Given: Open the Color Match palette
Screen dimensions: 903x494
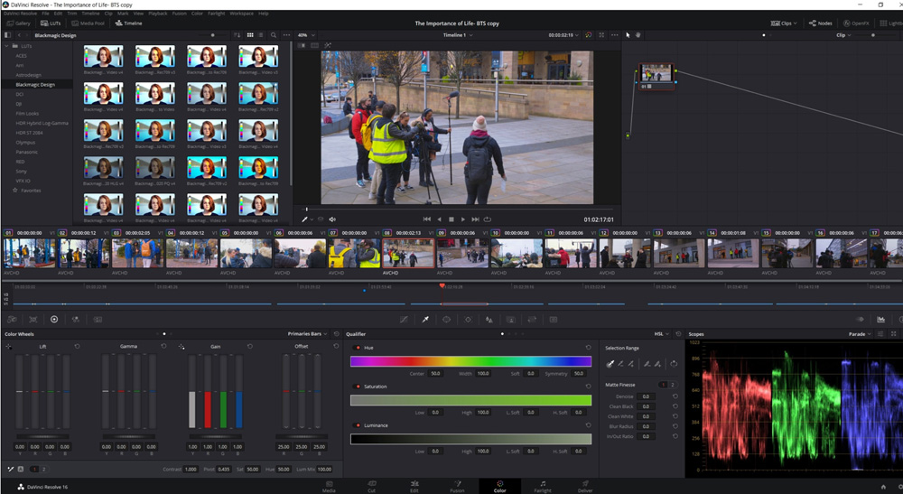Looking at the screenshot, I should click(x=33, y=319).
